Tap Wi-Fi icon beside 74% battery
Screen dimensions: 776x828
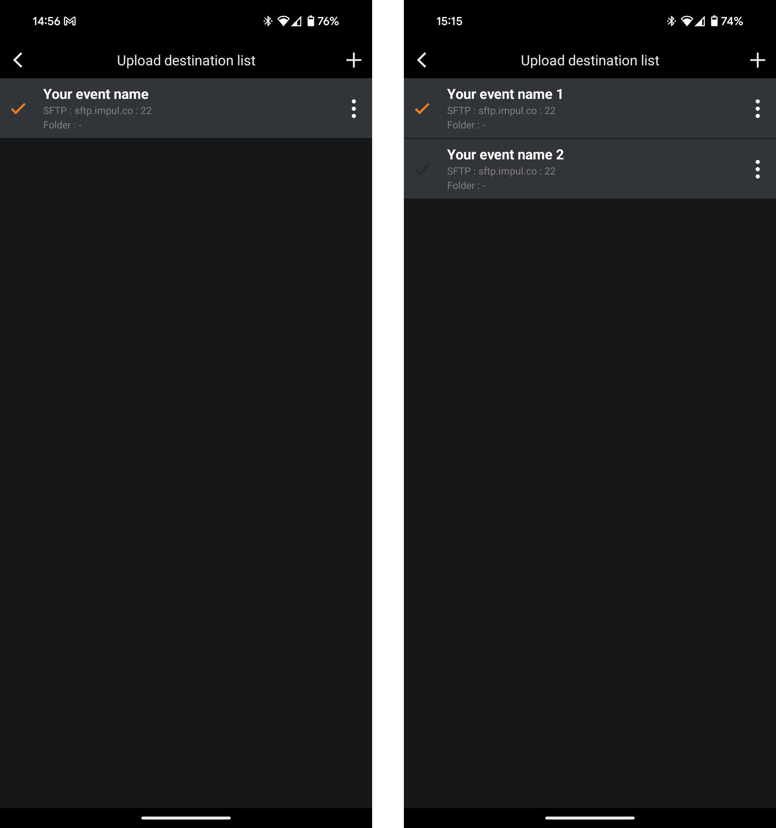click(686, 21)
